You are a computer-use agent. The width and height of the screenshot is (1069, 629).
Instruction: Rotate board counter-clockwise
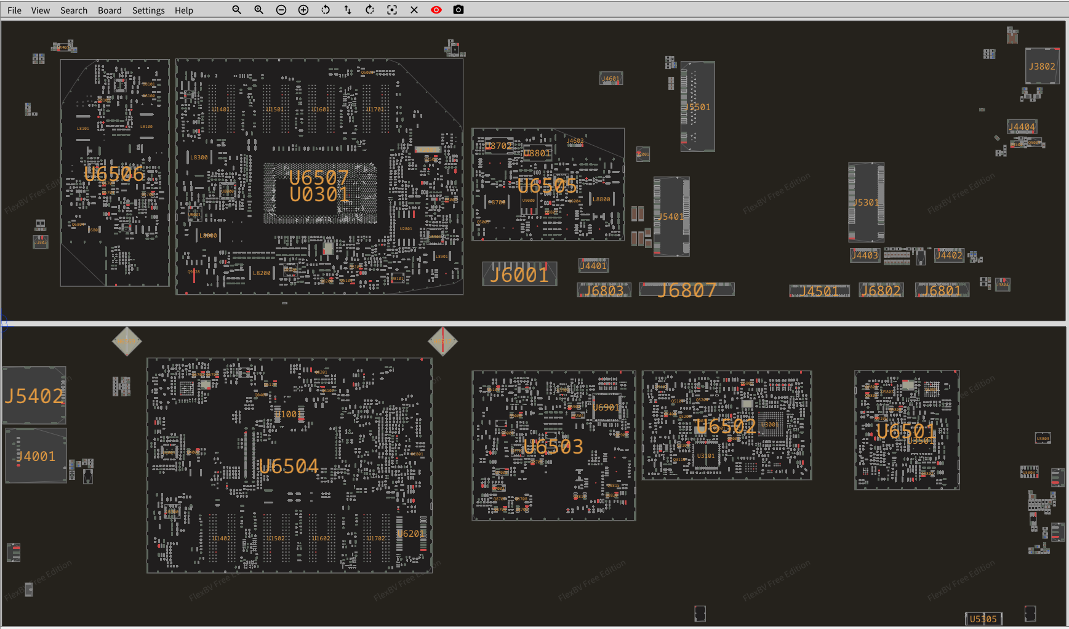326,10
